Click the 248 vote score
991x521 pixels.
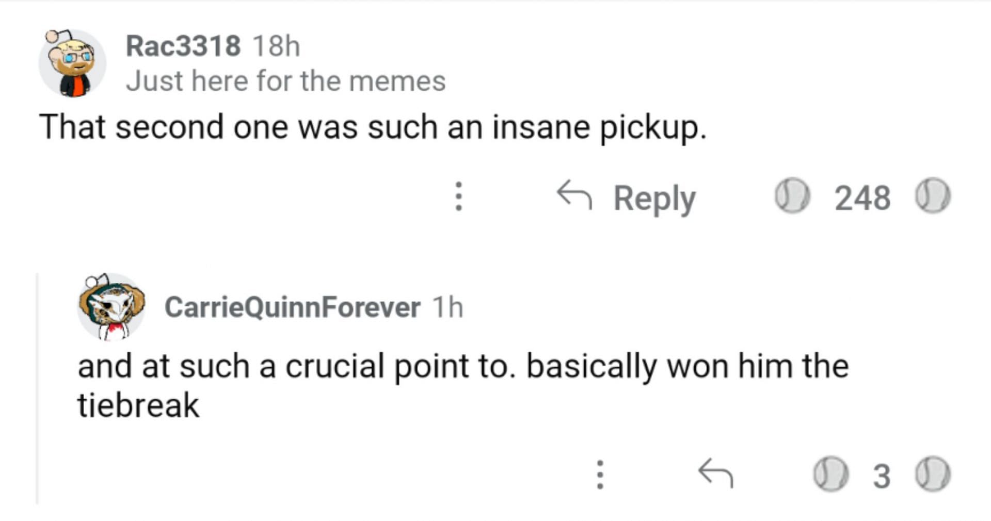[x=862, y=198]
